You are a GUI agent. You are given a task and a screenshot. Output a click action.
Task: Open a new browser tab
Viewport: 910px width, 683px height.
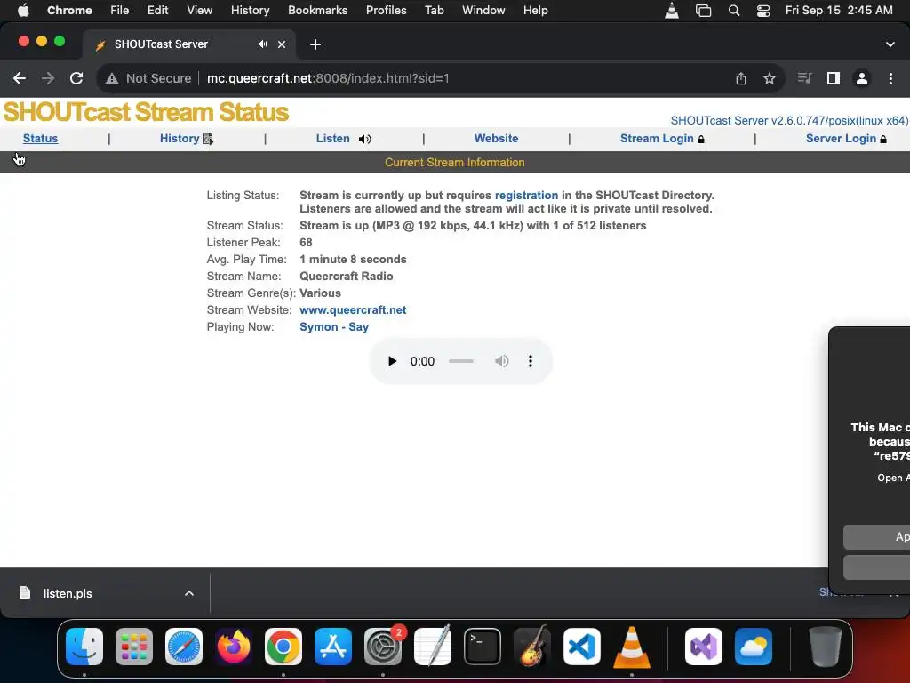pos(315,44)
